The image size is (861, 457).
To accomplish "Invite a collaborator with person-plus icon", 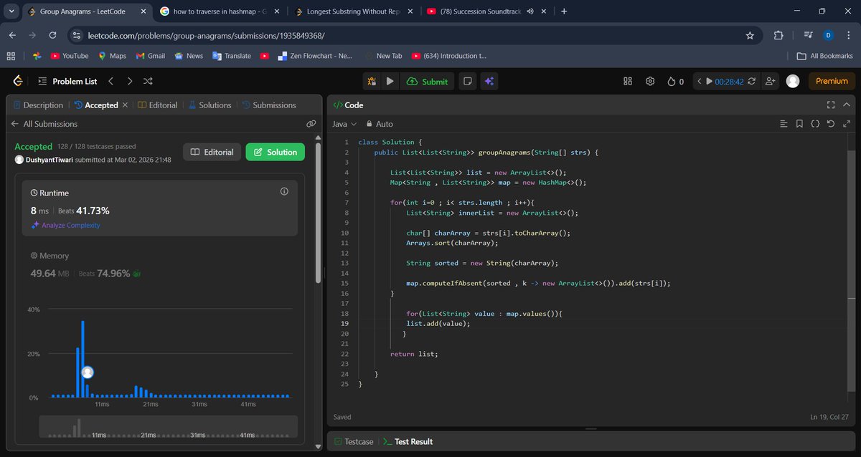I will [x=771, y=81].
